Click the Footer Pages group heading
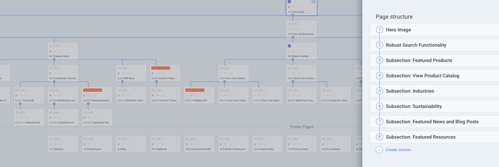The width and height of the screenshot is (499, 167). click(x=302, y=127)
